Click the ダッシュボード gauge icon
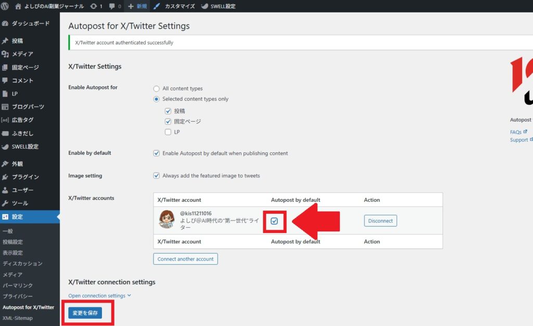The image size is (533, 326). coord(5,23)
